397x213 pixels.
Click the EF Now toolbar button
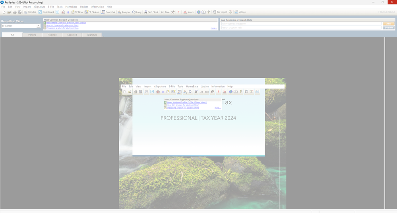(77, 12)
